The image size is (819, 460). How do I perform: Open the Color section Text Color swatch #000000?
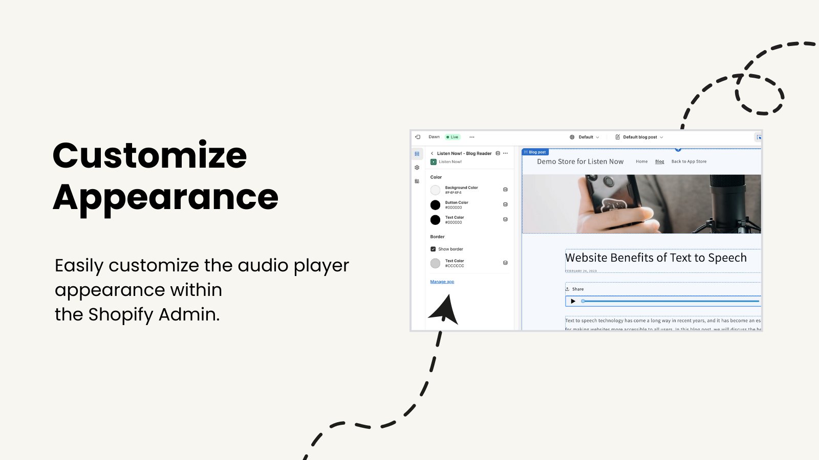pos(436,220)
